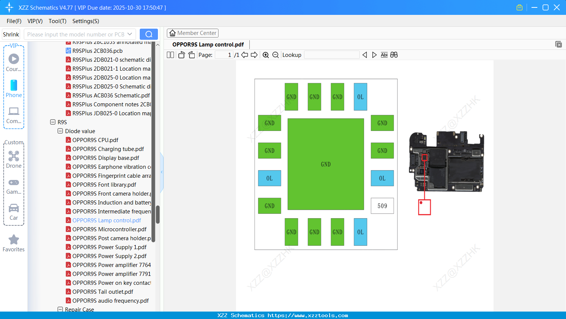Open OPPOR9S Display base.pdf
Viewport: 566px width, 319px height.
pyautogui.click(x=102, y=158)
